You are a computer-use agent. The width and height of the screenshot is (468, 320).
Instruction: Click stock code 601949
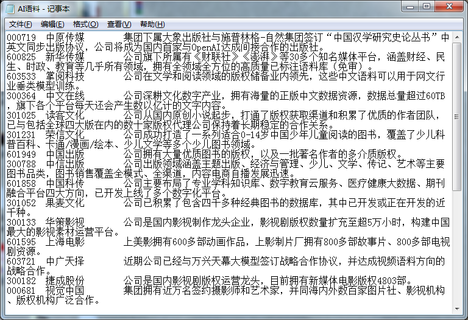[21, 155]
